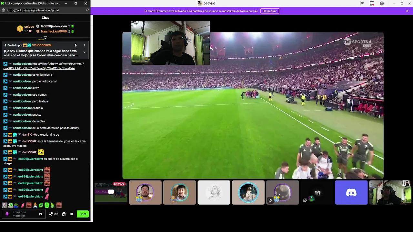Viewport: 413px width, 232px height.
Task: Click the Discord Desactivar streamer mode button
Action: tap(269, 11)
